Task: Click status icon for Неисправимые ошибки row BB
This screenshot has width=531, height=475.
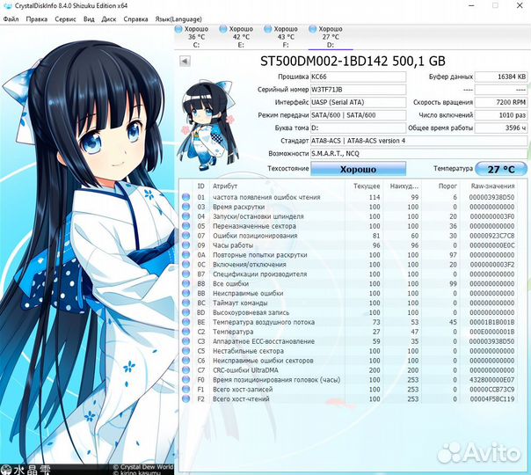Action: click(185, 293)
